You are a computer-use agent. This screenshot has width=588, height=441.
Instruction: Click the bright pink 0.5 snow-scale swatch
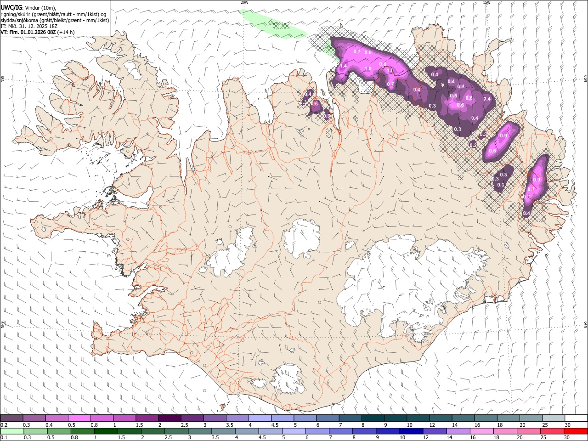[79, 418]
